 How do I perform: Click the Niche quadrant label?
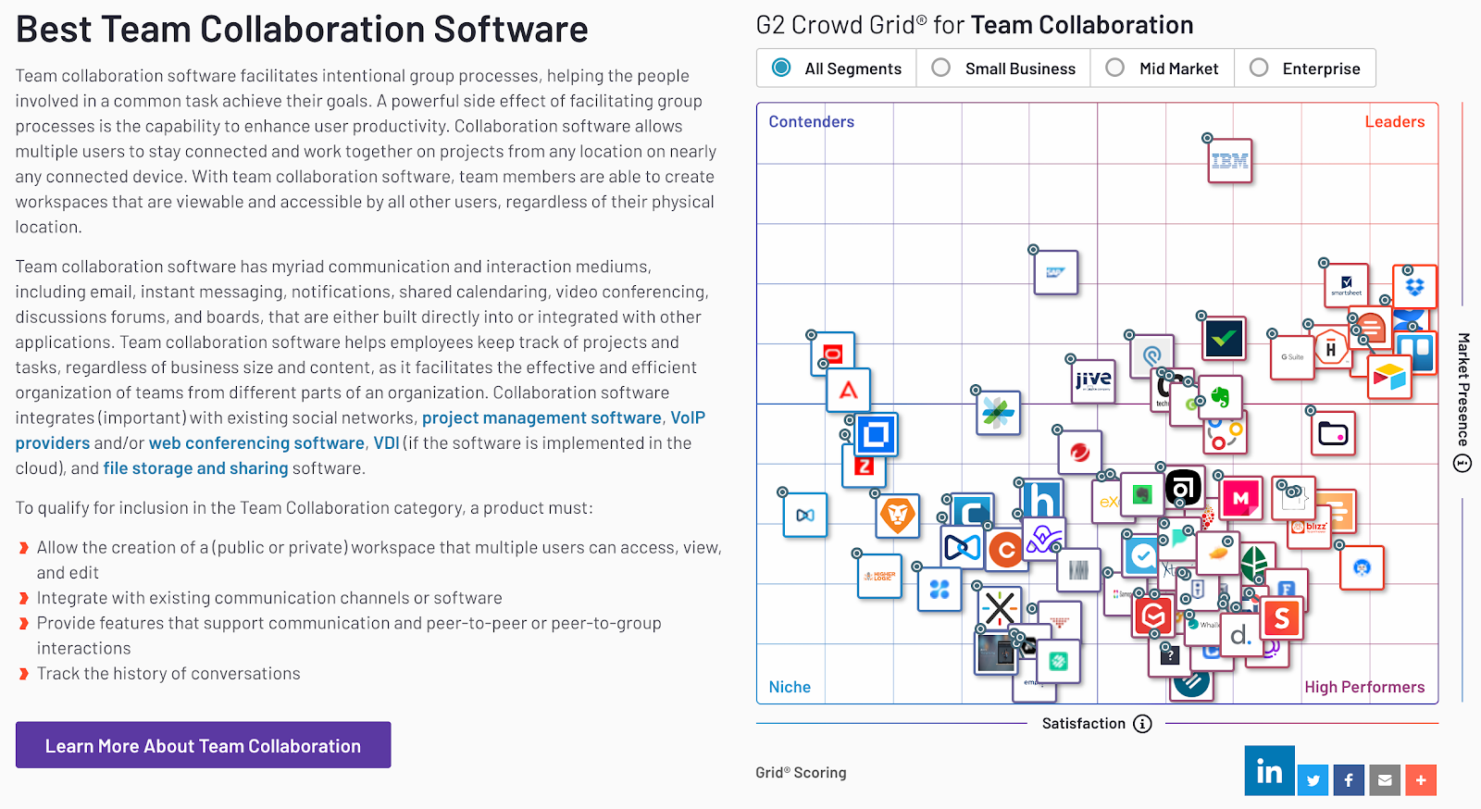point(790,687)
